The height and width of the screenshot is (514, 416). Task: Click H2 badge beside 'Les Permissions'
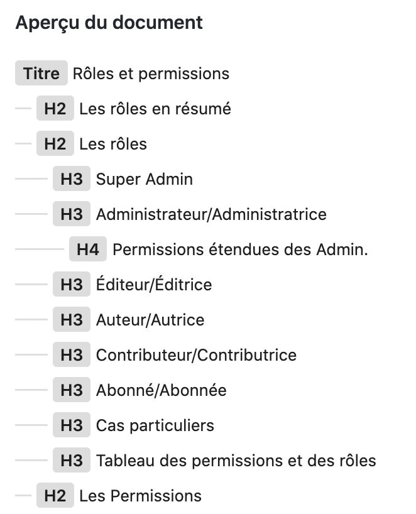[x=55, y=495]
